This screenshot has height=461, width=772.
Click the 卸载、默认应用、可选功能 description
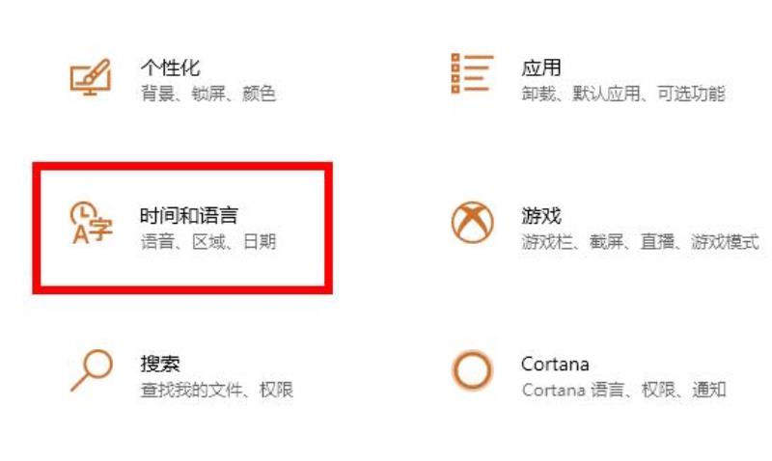click(623, 94)
